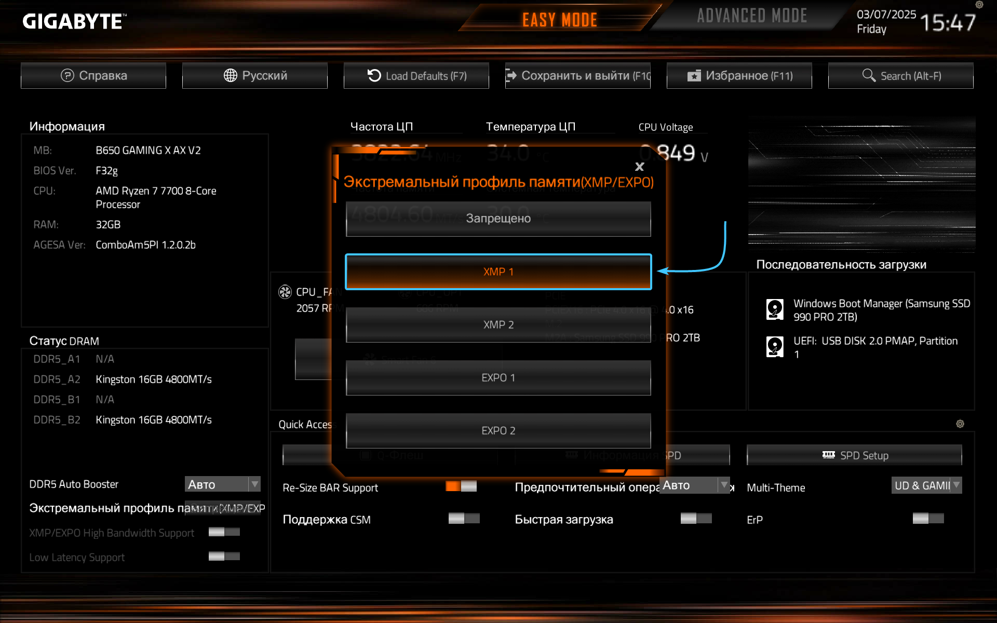Click Сохранить и выйти button

click(578, 76)
